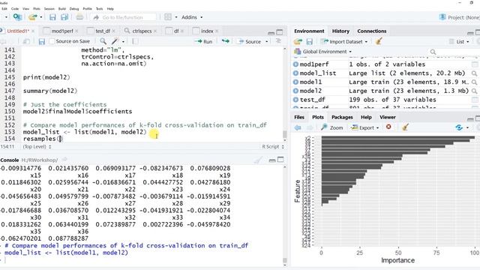The width and height of the screenshot is (480, 270).
Task: Open the List view mode dropdown
Action: point(459,42)
